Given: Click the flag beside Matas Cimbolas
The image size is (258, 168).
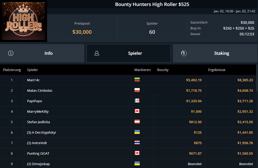Looking at the screenshot, I should (x=137, y=90).
